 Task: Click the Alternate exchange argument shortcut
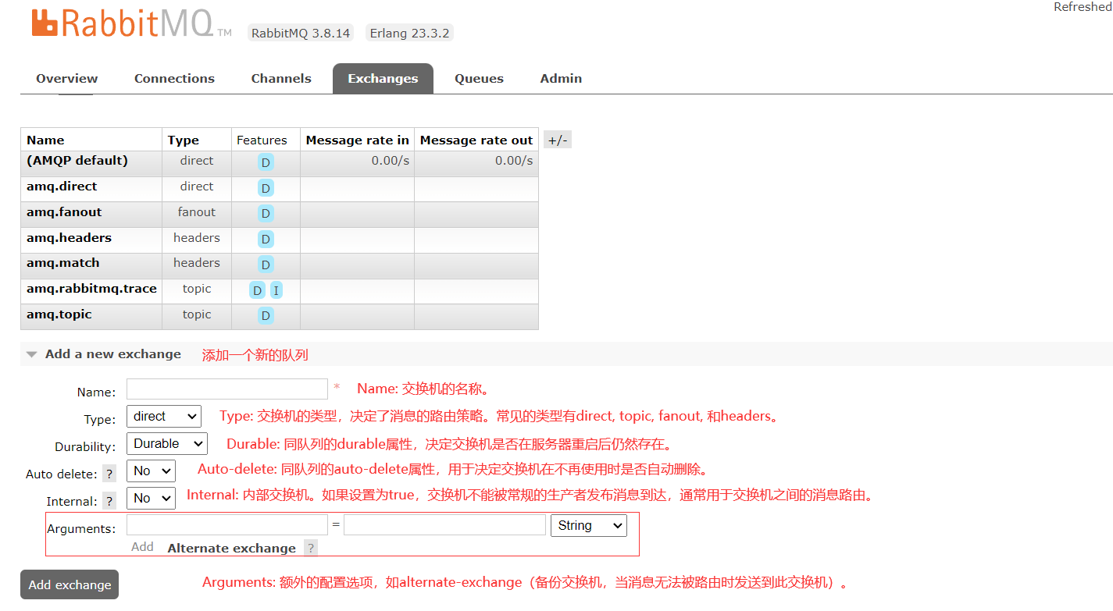pos(232,548)
